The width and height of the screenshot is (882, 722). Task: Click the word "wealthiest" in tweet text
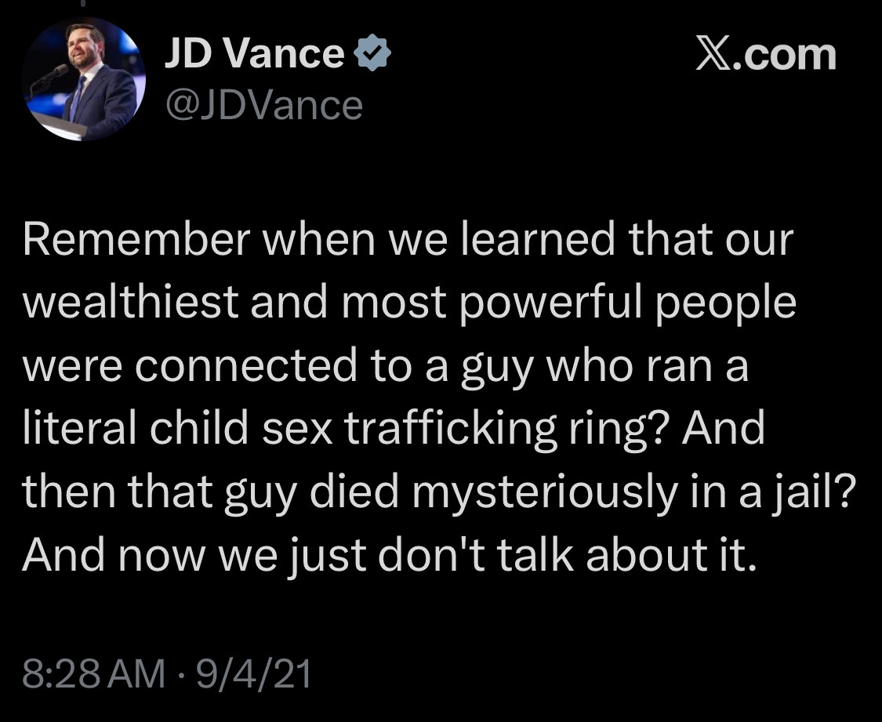pyautogui.click(x=130, y=304)
